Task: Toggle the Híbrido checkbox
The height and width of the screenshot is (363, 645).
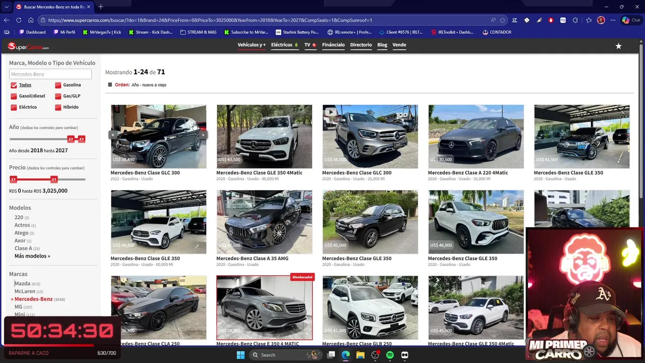Action: click(58, 107)
